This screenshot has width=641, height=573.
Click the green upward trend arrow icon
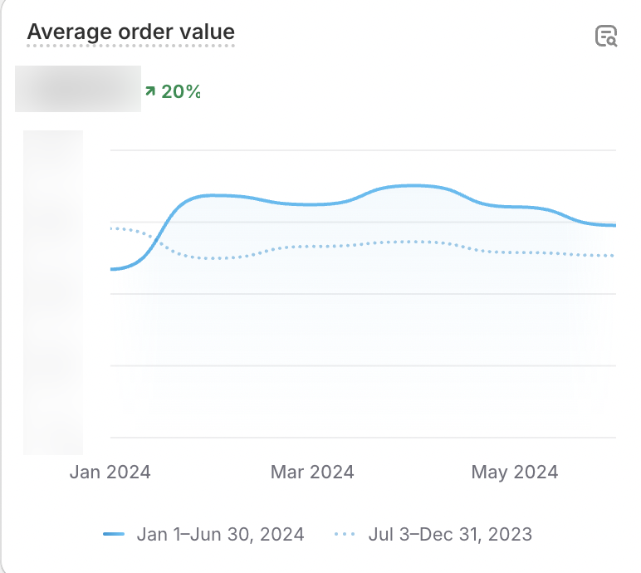[x=150, y=91]
